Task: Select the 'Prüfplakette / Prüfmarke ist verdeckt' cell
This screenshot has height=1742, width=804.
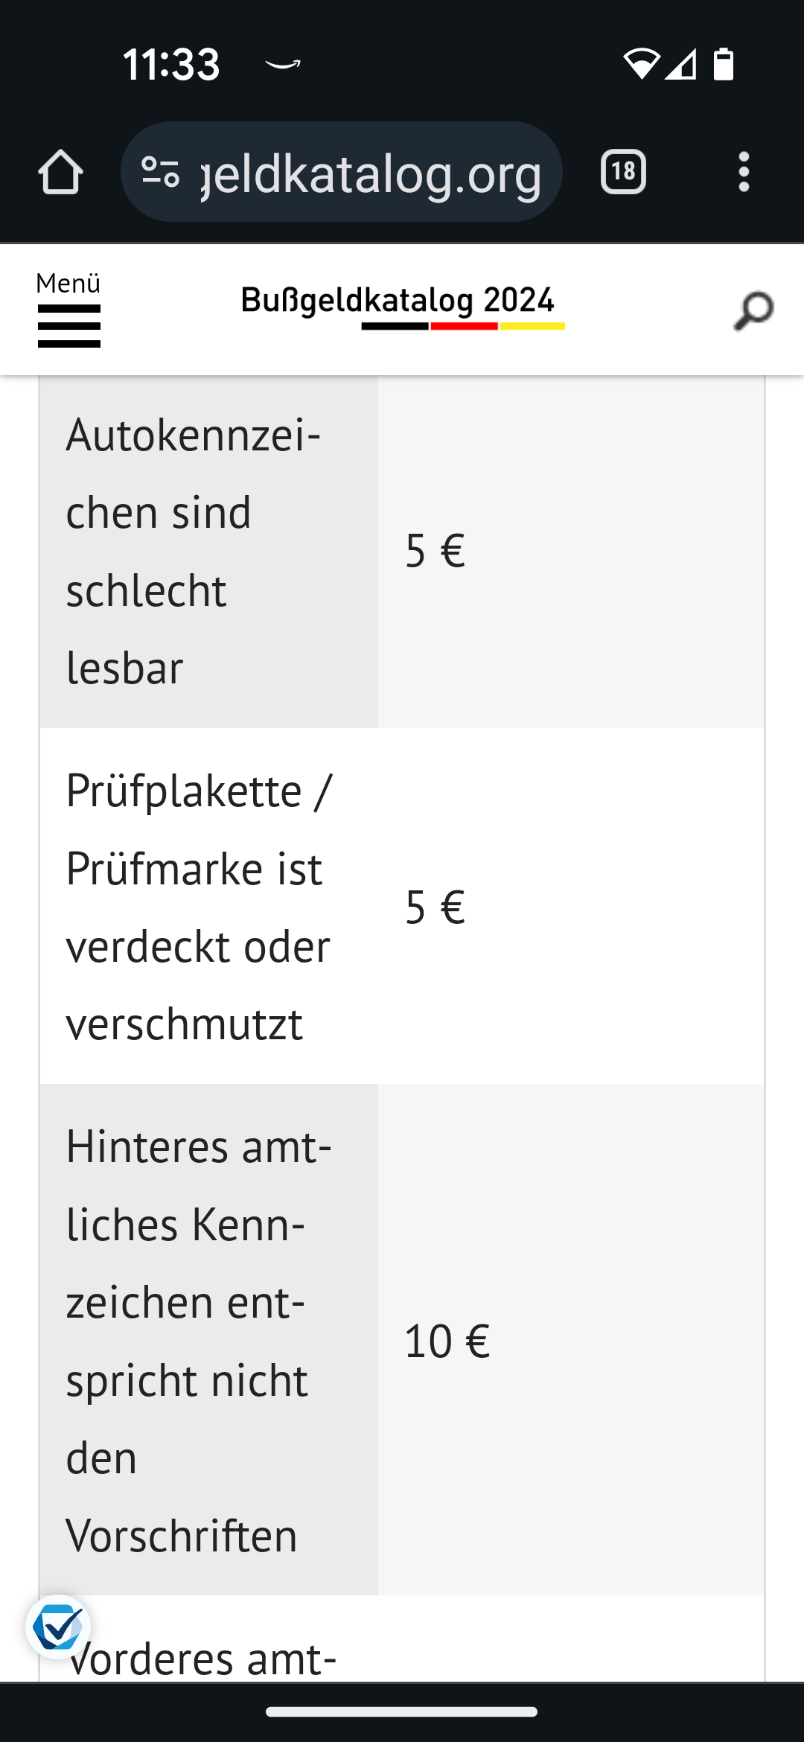Action: pos(208,906)
